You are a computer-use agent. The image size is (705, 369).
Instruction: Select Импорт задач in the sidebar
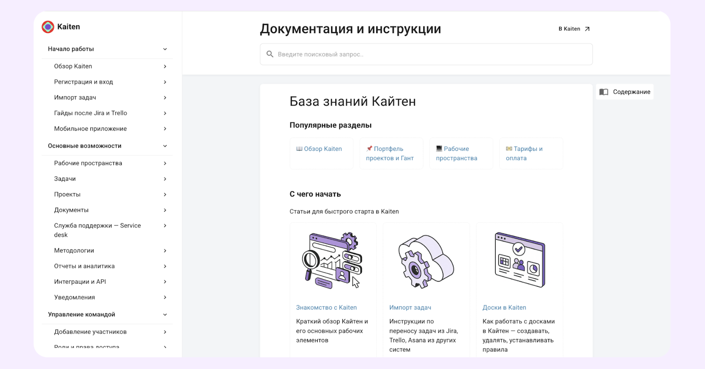point(75,98)
